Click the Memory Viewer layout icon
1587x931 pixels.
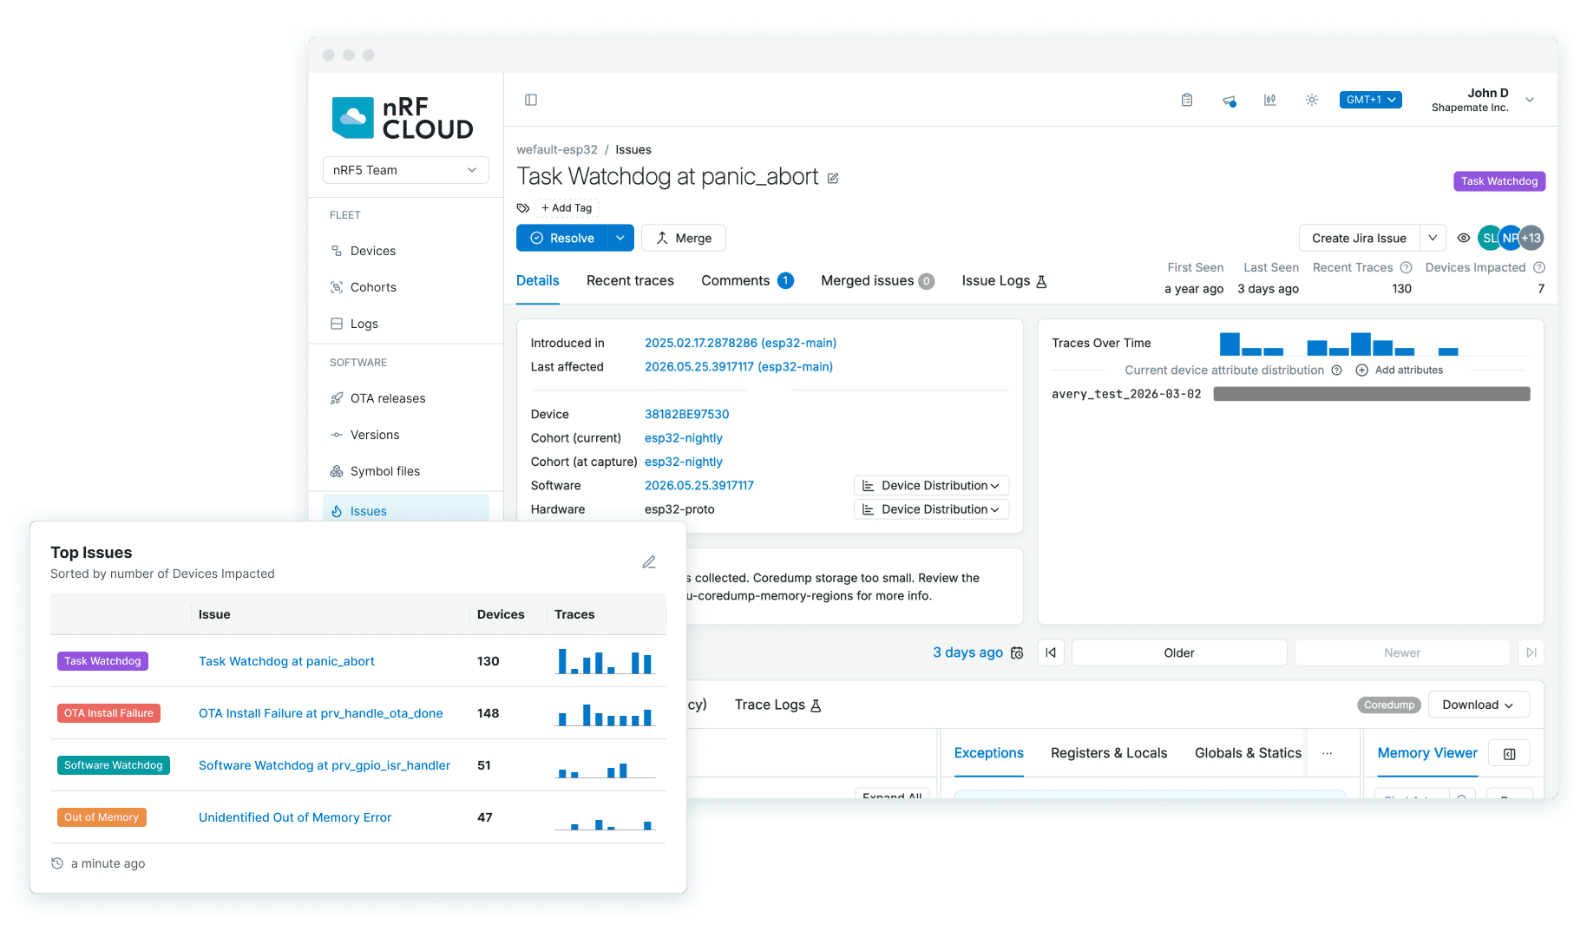point(1510,753)
